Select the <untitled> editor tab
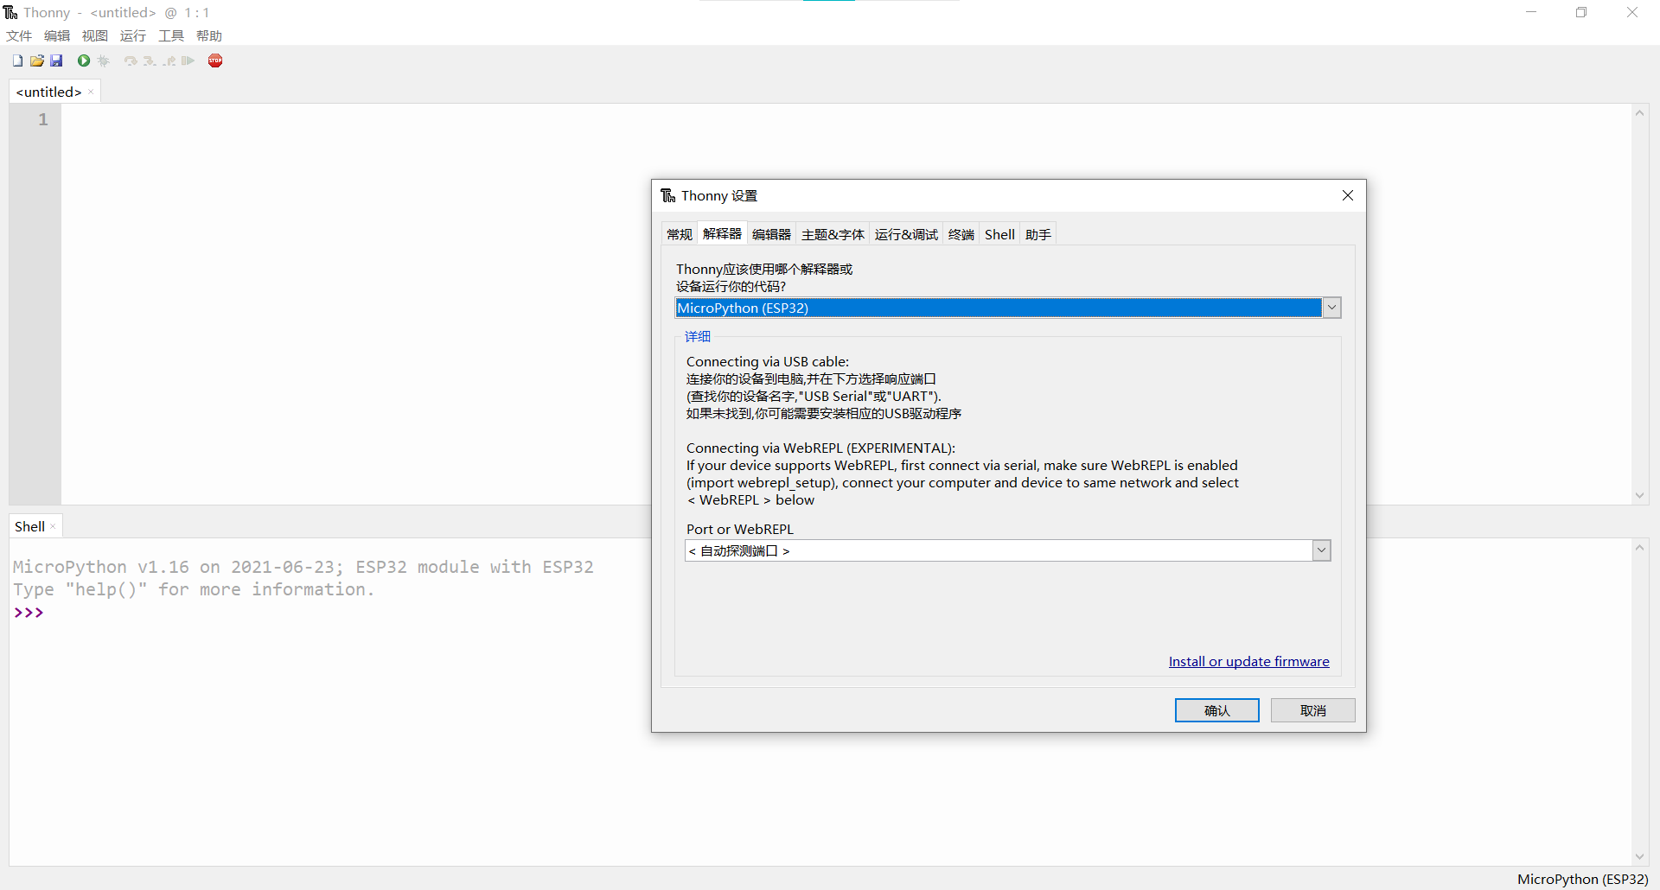The width and height of the screenshot is (1660, 890). click(x=48, y=92)
